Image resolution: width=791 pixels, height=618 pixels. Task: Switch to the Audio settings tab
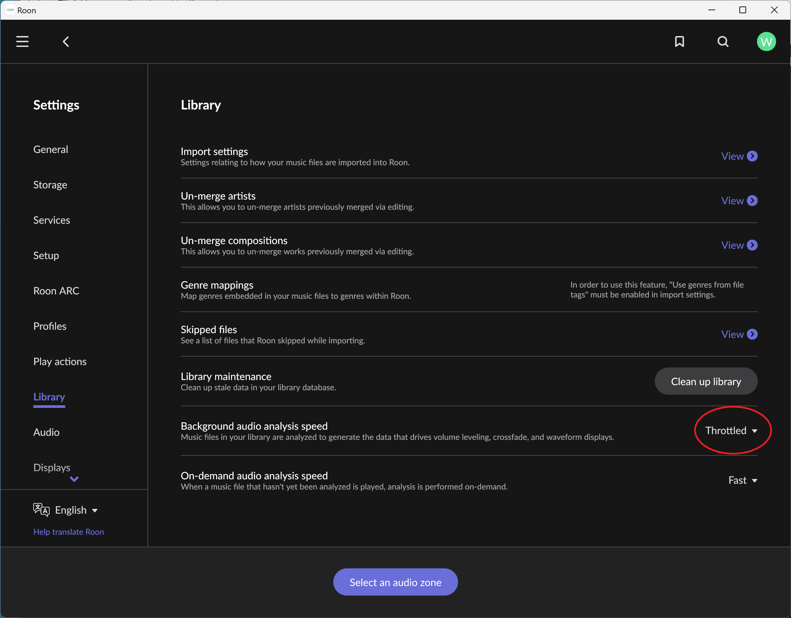(x=46, y=432)
